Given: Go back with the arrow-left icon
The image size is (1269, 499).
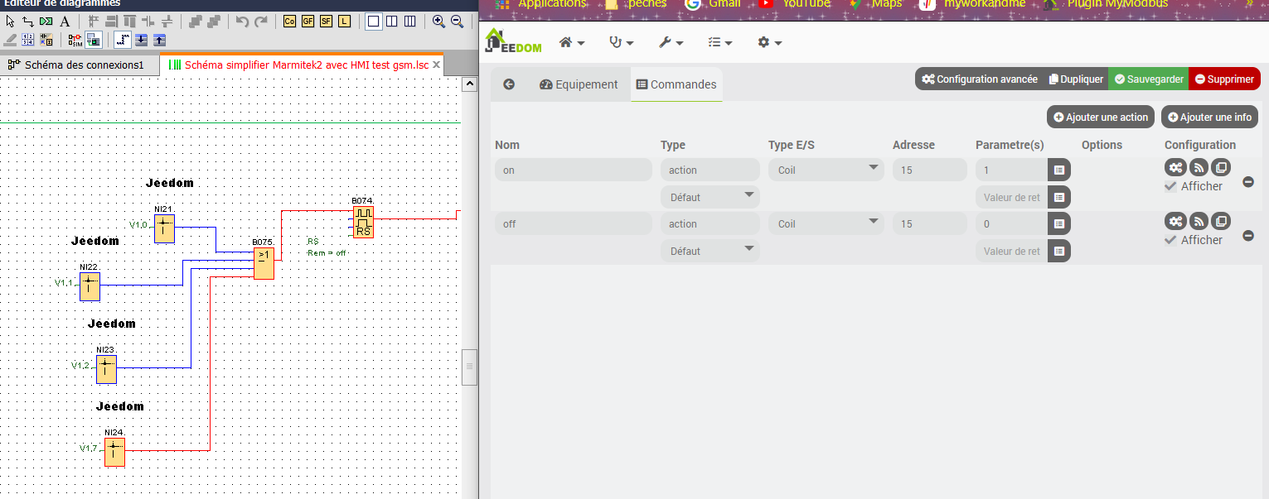Looking at the screenshot, I should 509,84.
